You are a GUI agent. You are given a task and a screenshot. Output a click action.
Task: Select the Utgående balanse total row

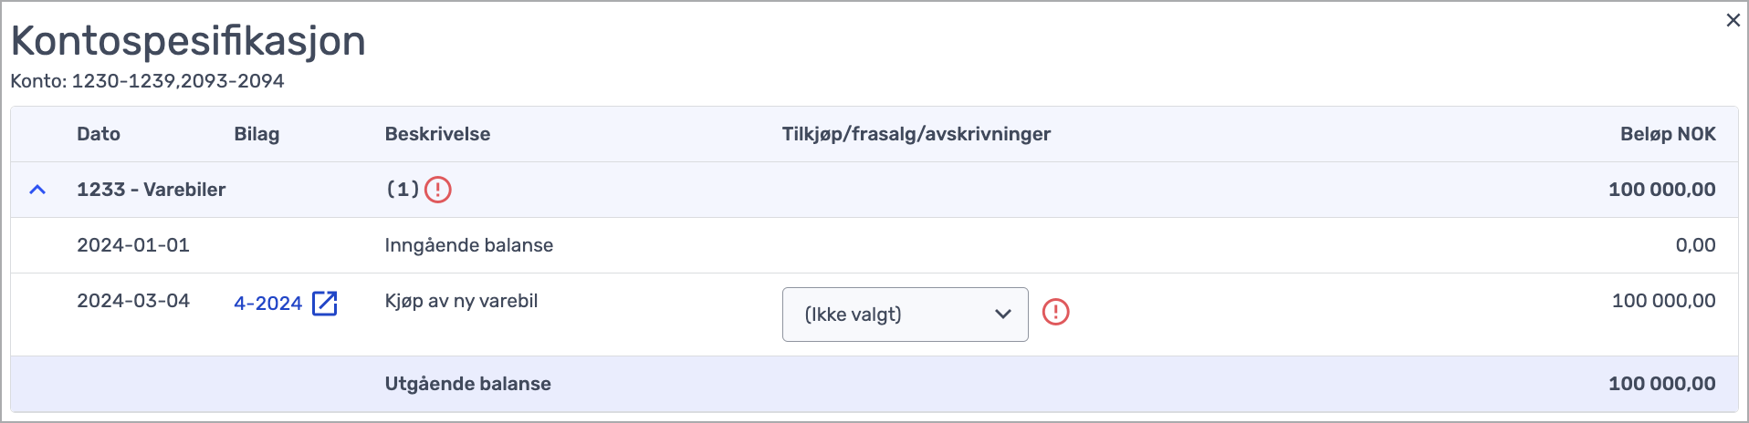tap(874, 384)
